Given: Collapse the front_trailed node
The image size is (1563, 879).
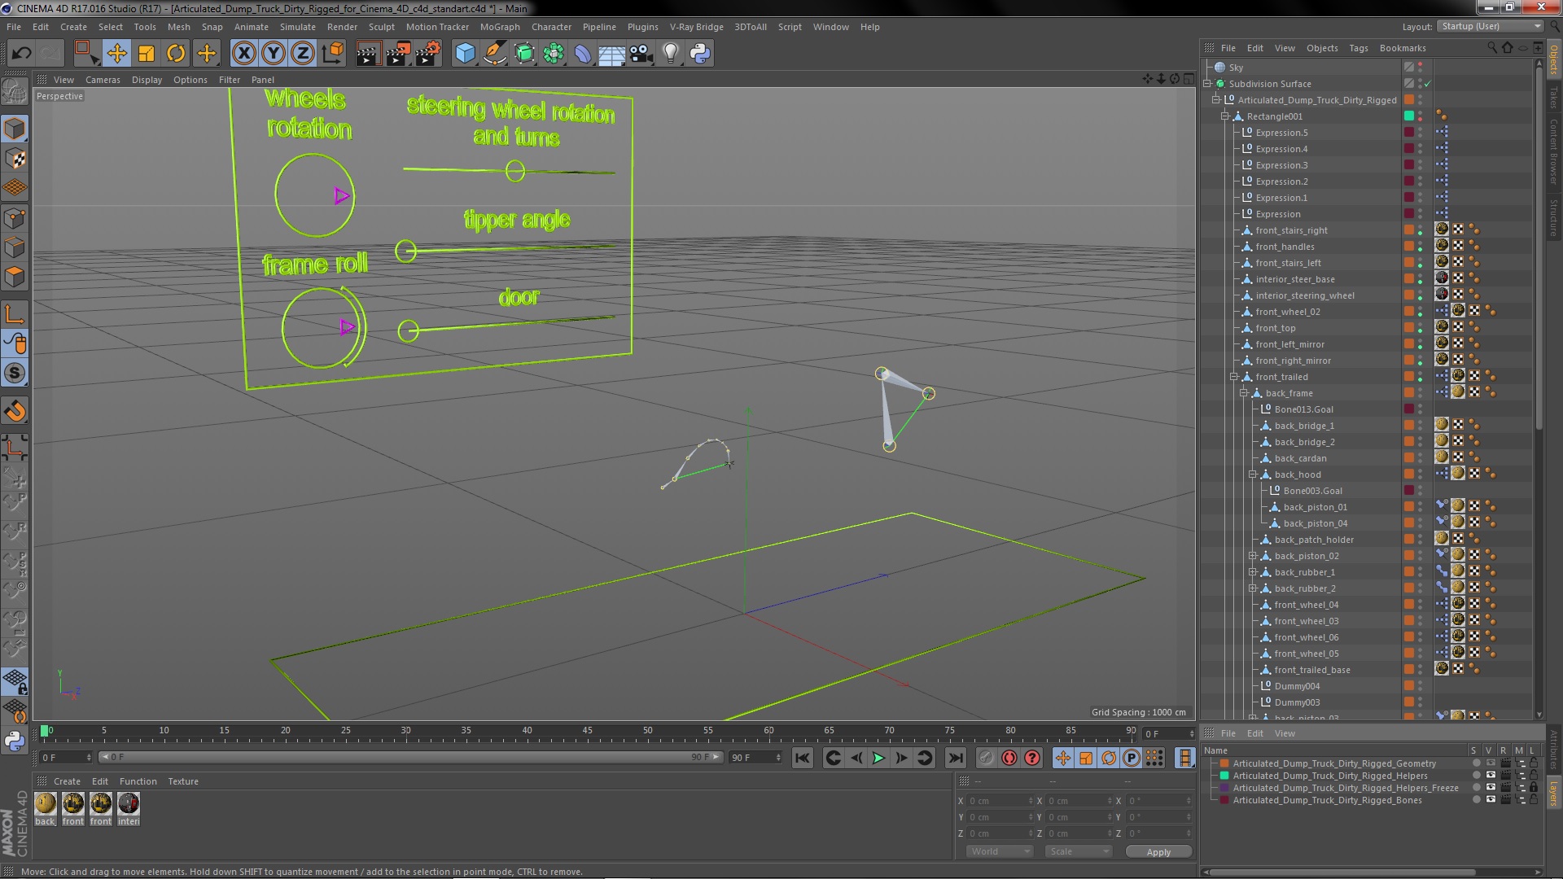Looking at the screenshot, I should coord(1234,377).
